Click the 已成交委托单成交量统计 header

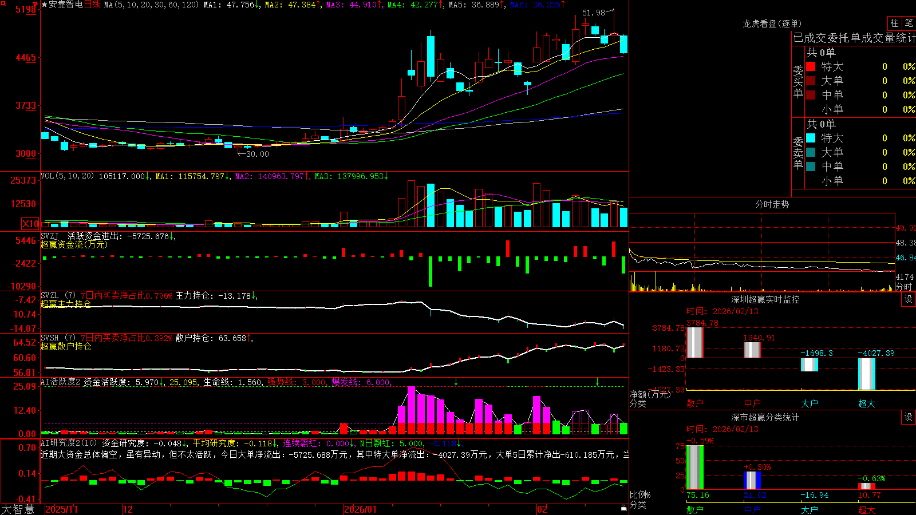pyautogui.click(x=854, y=38)
